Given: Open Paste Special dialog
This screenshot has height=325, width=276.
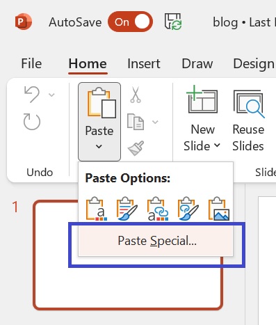Looking at the screenshot, I should coord(156,241).
